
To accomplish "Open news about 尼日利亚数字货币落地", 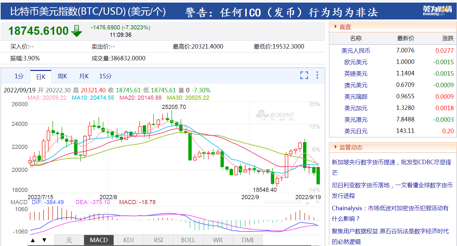I will (392, 190).
